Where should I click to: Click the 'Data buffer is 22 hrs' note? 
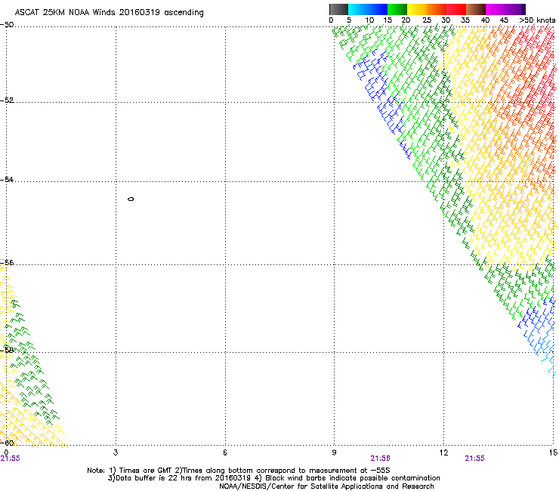click(273, 478)
